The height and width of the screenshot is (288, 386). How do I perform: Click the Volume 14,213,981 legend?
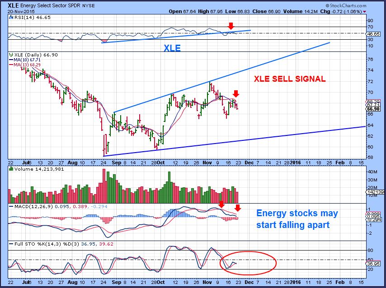click(x=39, y=169)
